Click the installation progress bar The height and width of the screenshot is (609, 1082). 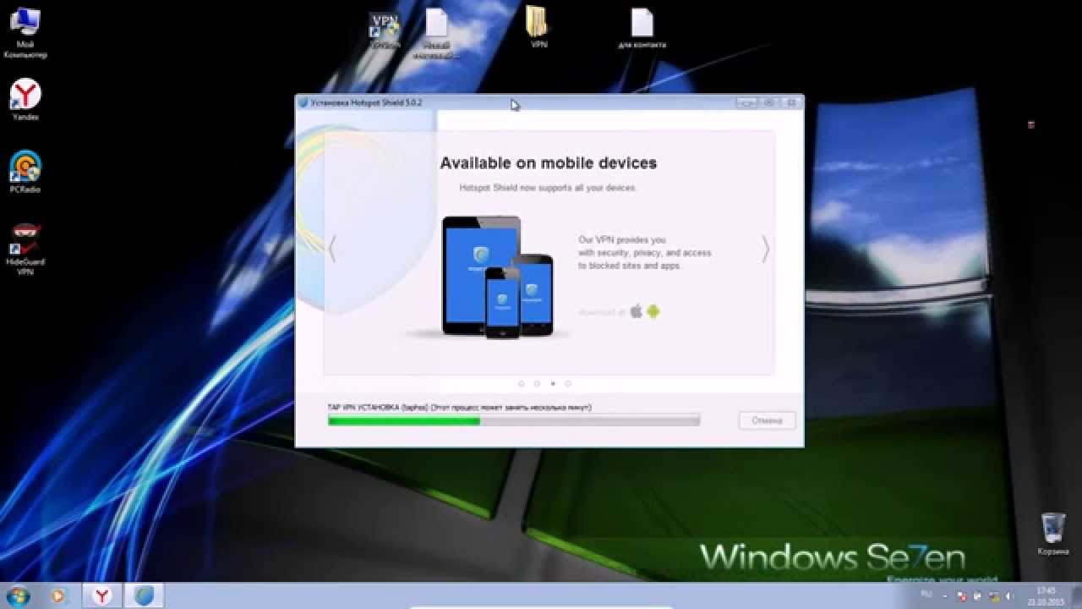point(514,420)
